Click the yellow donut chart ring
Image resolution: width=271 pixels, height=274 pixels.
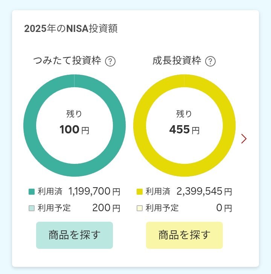(141, 126)
